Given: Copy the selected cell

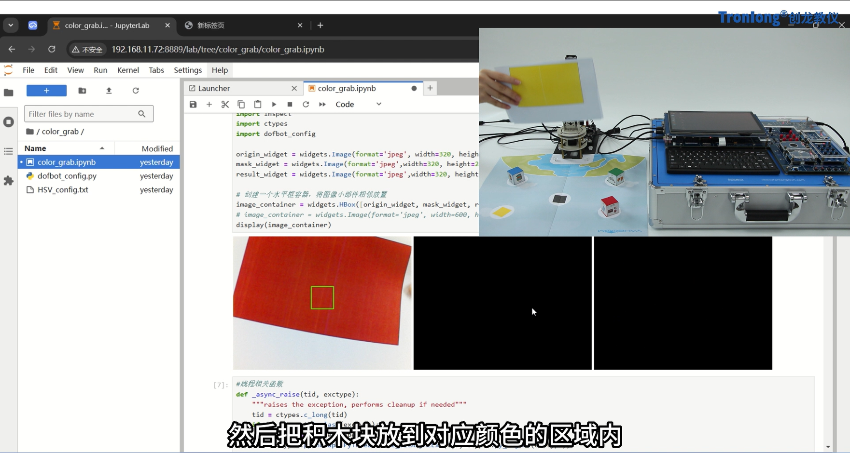Looking at the screenshot, I should point(241,104).
